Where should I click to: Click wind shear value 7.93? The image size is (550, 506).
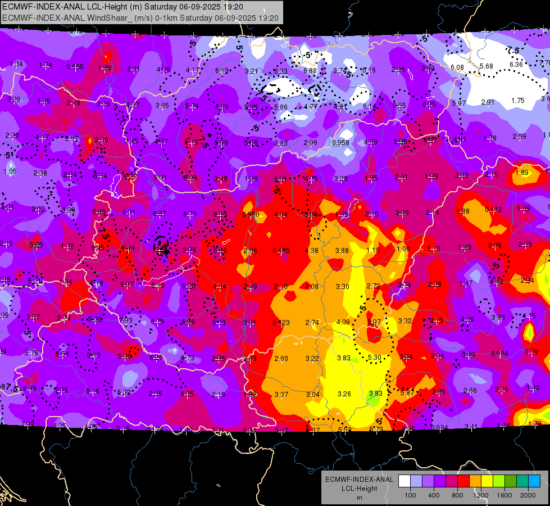(x=126, y=320)
